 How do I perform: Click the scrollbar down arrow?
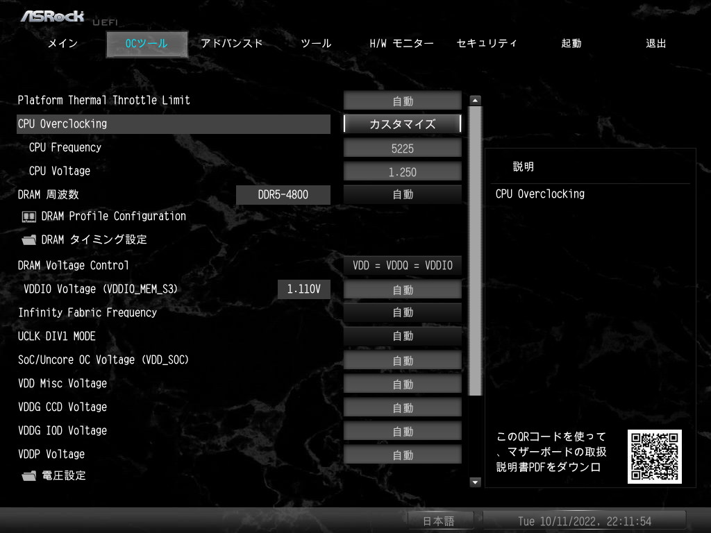(475, 482)
